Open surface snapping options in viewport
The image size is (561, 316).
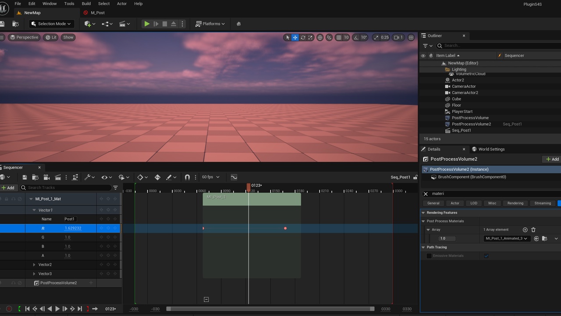tap(329, 37)
